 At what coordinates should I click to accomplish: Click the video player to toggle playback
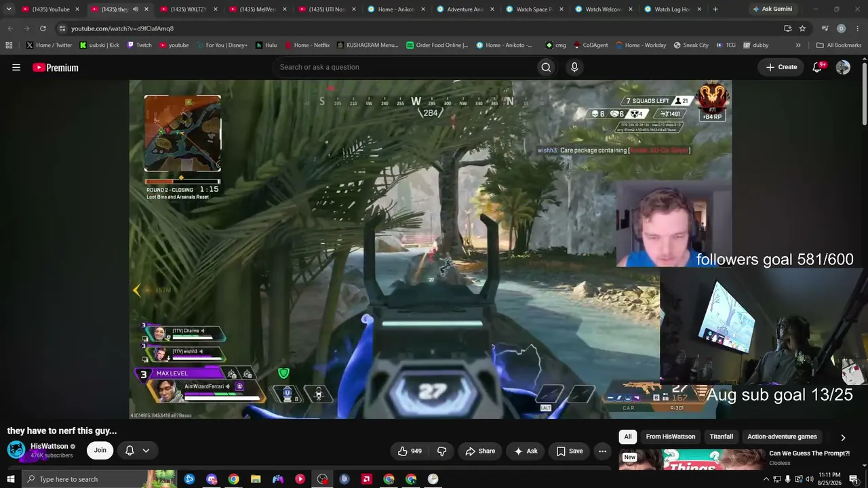[x=430, y=249]
